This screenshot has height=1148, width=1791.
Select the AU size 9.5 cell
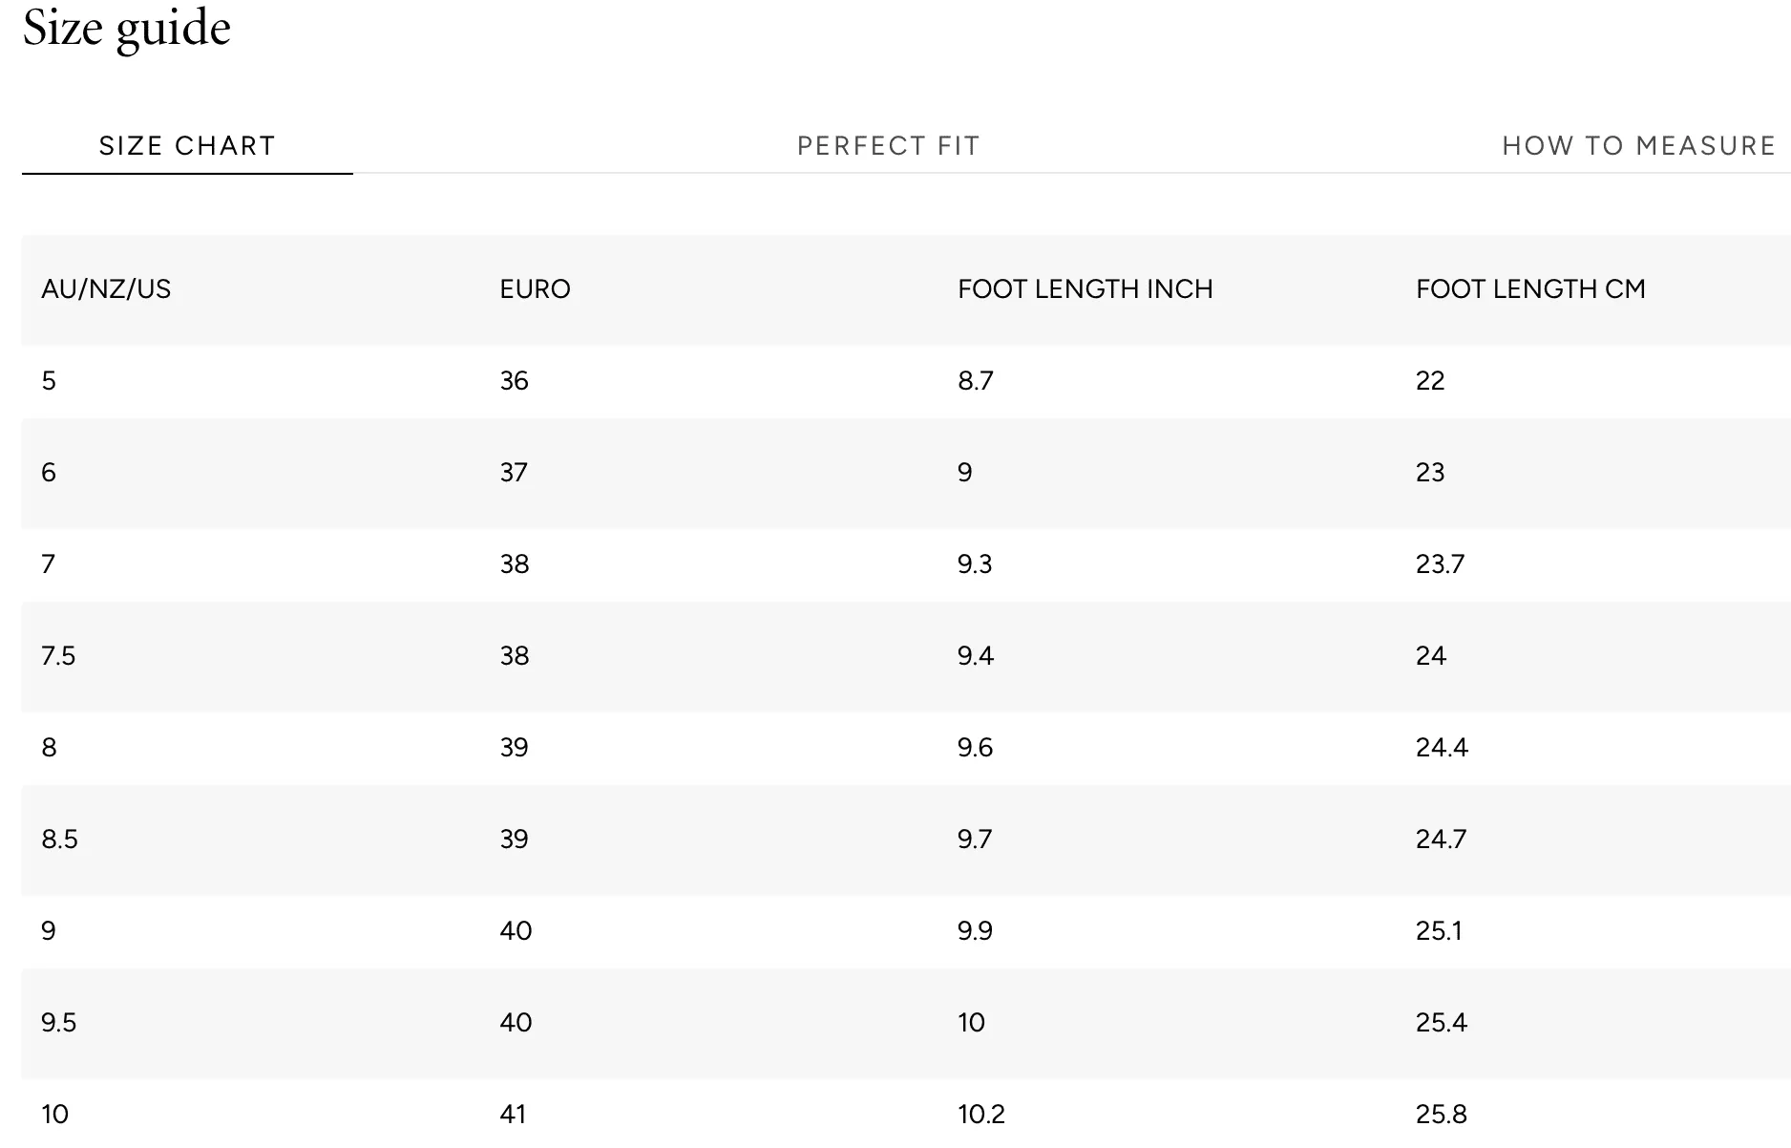tap(58, 1023)
